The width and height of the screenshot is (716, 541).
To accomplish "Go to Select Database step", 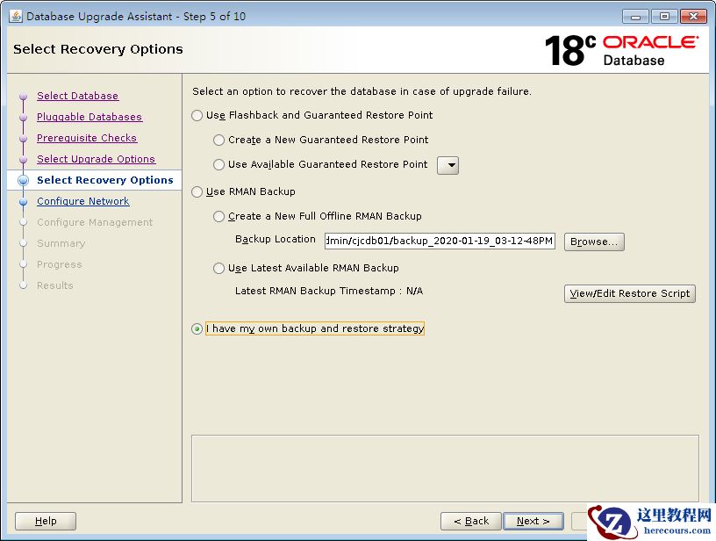I will [x=77, y=96].
